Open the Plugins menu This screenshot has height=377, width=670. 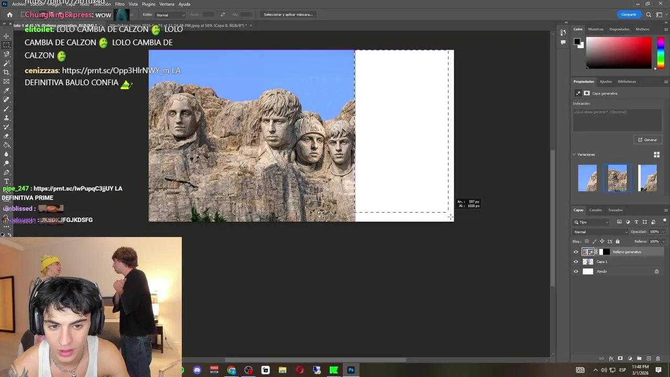click(x=148, y=4)
